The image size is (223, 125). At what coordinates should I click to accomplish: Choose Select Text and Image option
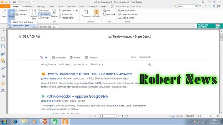(23, 22)
